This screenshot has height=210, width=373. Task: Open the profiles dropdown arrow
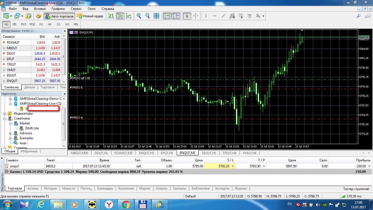[x=22, y=16]
